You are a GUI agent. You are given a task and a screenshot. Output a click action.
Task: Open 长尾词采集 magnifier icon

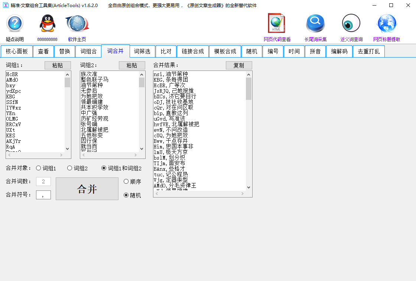coord(315,23)
